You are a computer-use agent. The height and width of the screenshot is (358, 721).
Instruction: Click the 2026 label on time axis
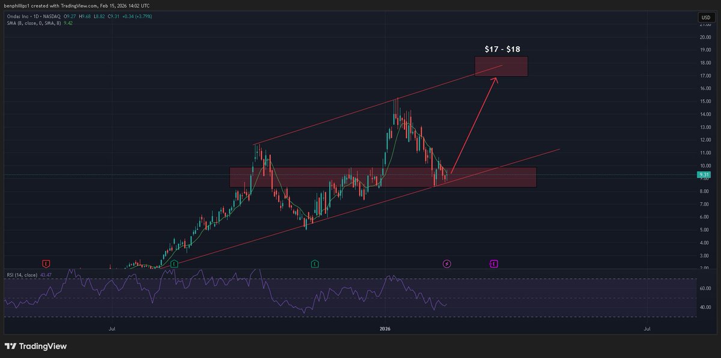pos(385,329)
